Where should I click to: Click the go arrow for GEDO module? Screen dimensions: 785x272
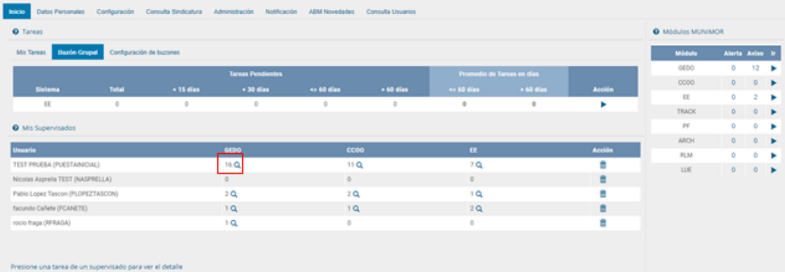[774, 69]
